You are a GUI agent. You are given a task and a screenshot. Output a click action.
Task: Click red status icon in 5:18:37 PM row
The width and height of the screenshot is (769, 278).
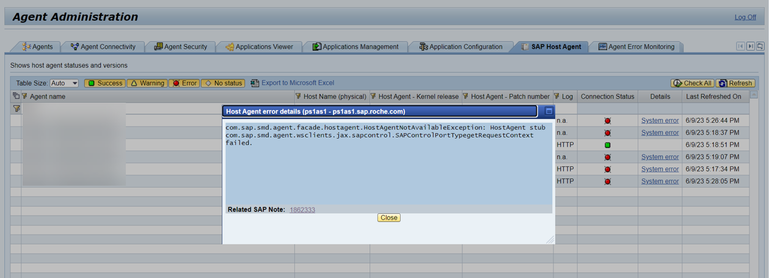tap(607, 133)
